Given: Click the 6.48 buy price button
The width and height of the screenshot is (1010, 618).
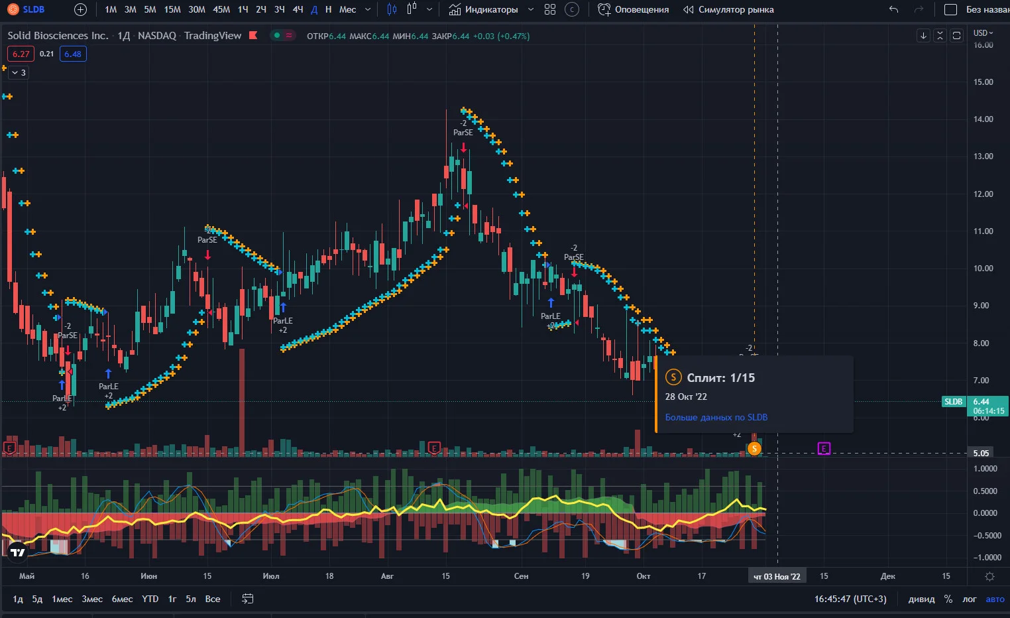Looking at the screenshot, I should pyautogui.click(x=73, y=54).
